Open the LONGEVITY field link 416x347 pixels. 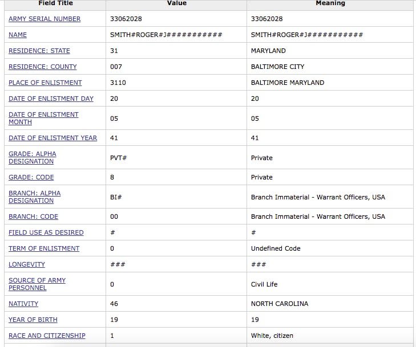pyautogui.click(x=27, y=264)
